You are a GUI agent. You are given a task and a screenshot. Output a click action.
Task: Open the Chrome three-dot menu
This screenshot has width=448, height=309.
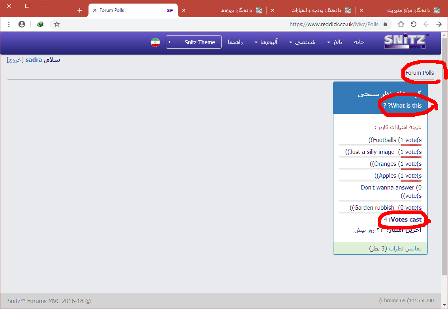[x=9, y=24]
